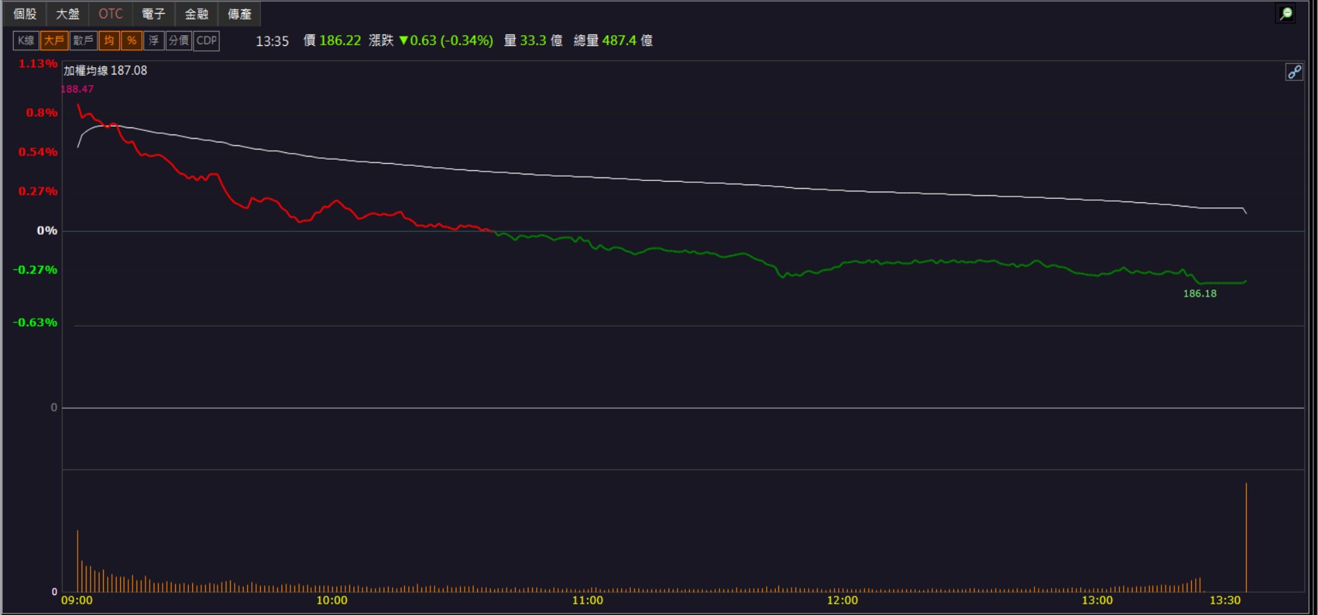Toggle the K線 chart button
This screenshot has height=615, width=1318.
26,40
